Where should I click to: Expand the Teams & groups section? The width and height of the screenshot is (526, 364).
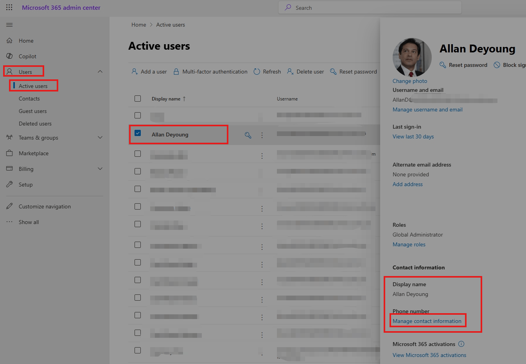click(x=100, y=137)
